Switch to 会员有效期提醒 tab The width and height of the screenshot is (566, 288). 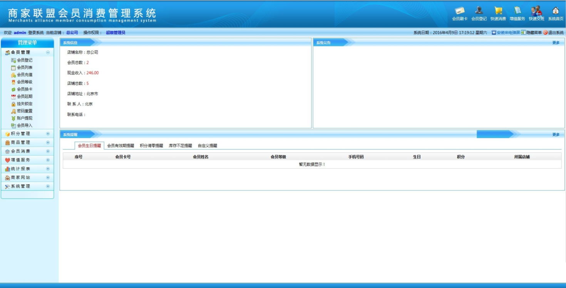point(121,146)
